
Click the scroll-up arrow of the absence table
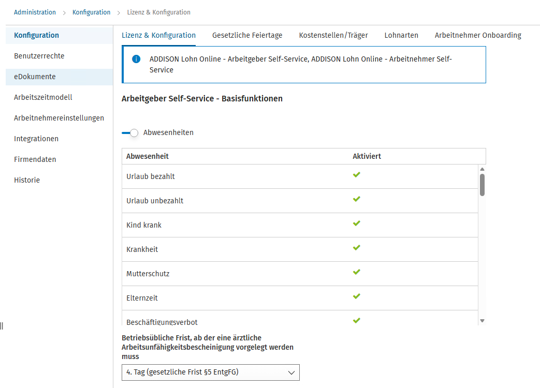click(x=482, y=169)
